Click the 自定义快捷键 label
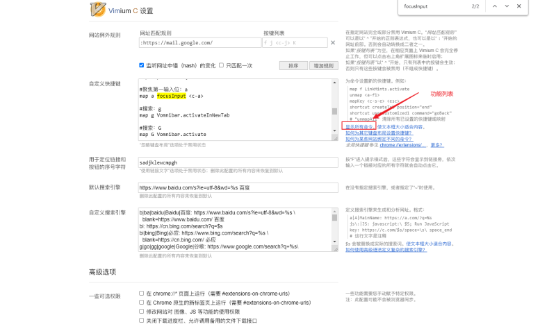The height and width of the screenshot is (329, 556). 105,83
